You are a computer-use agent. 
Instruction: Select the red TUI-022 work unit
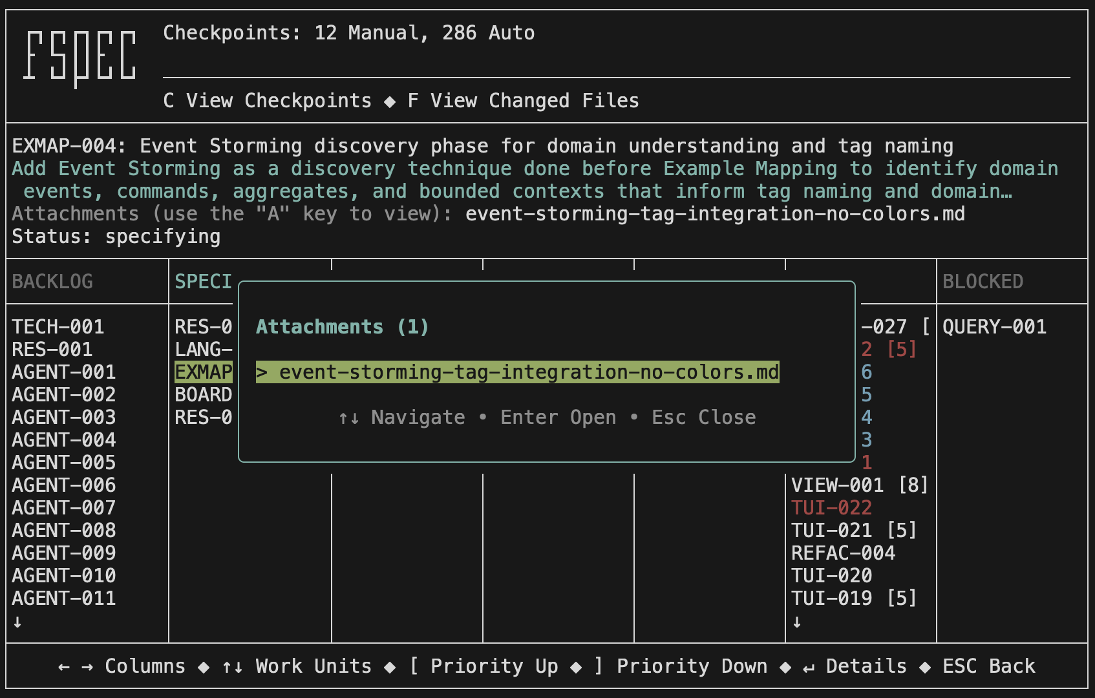pos(832,508)
